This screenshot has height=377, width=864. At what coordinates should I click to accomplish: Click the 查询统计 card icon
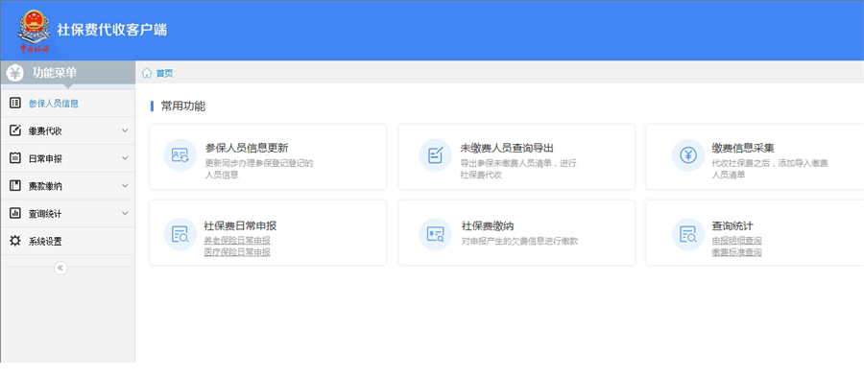pos(688,234)
